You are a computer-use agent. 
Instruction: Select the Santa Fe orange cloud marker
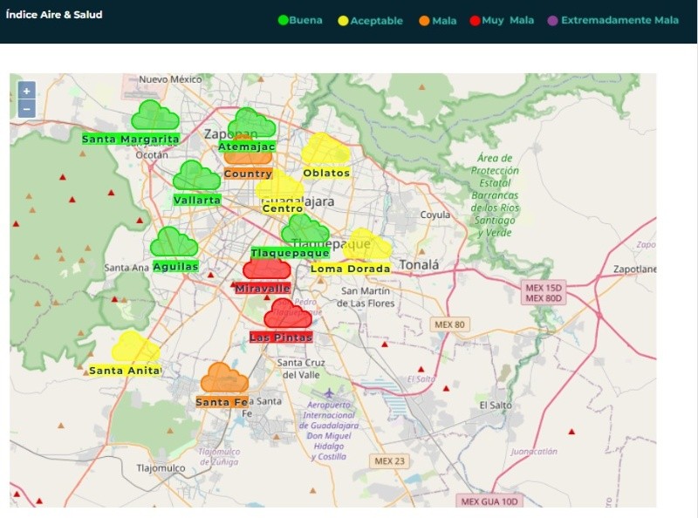click(x=224, y=378)
